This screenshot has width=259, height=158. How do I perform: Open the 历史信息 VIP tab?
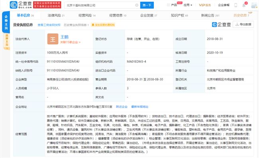click(241, 15)
